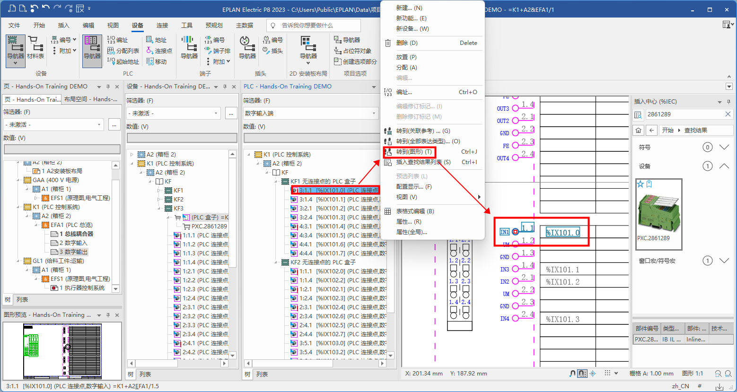Open the 数字输入端 filter dropdown in PLC navigator
Image resolution: width=737 pixels, height=392 pixels.
click(x=374, y=113)
